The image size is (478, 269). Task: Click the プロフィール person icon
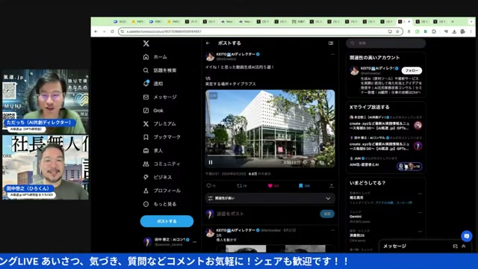(146, 191)
